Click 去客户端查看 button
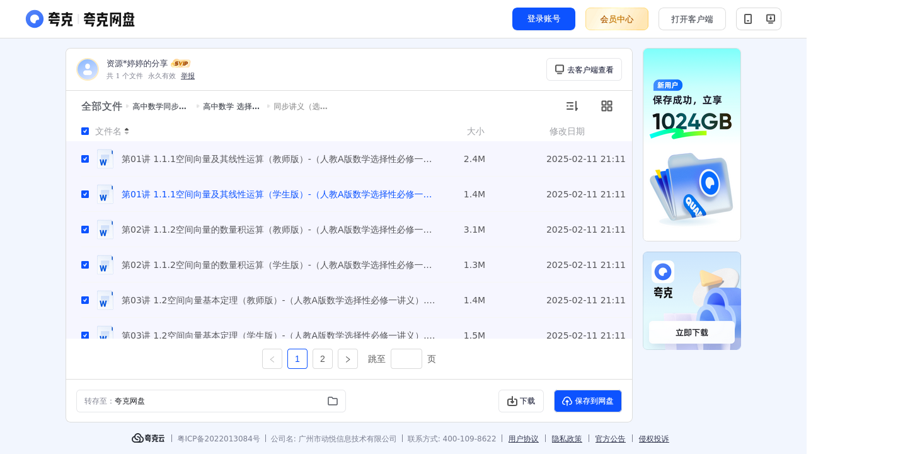 pyautogui.click(x=584, y=69)
